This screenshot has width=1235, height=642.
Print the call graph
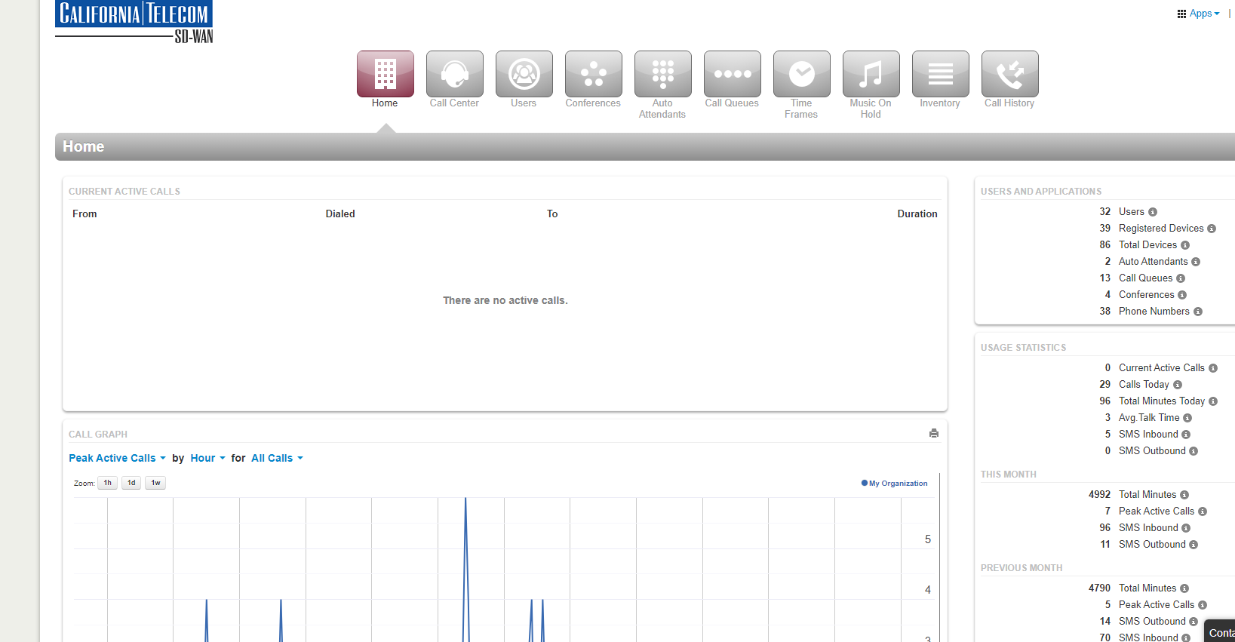tap(934, 433)
